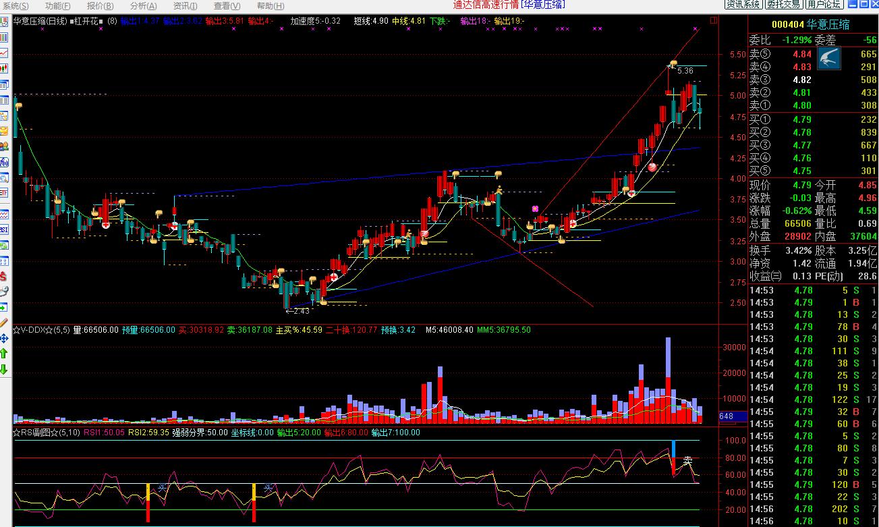Image resolution: width=879 pixels, height=527 pixels.
Task: Expand the 查看(V) dropdown menu
Action: 227,6
